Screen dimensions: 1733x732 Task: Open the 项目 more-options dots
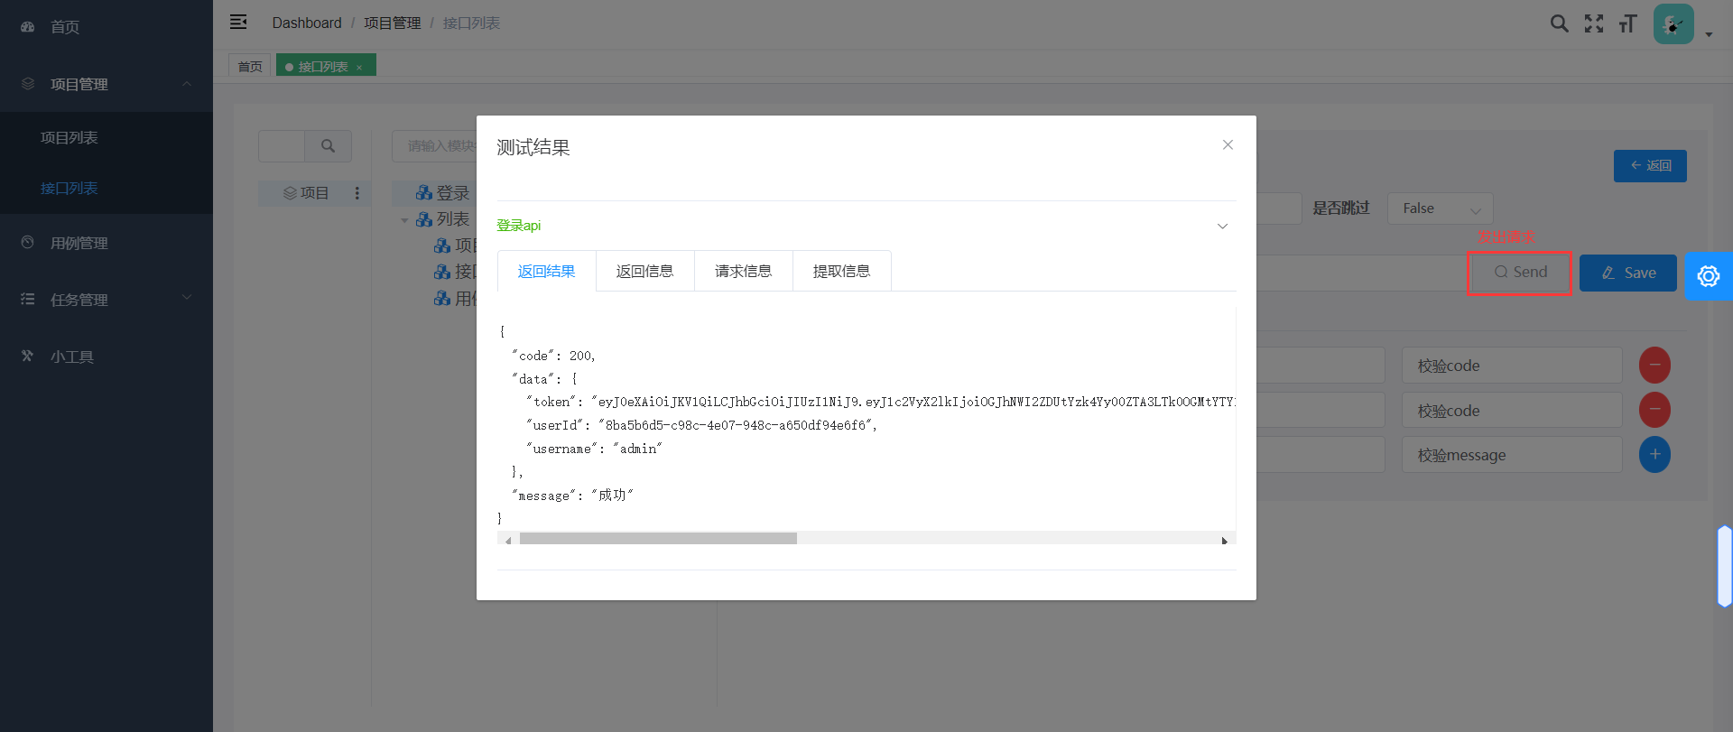coord(357,193)
